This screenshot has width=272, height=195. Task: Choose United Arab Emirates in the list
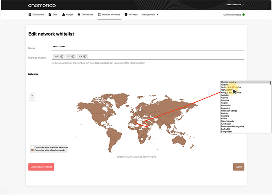[245, 87]
